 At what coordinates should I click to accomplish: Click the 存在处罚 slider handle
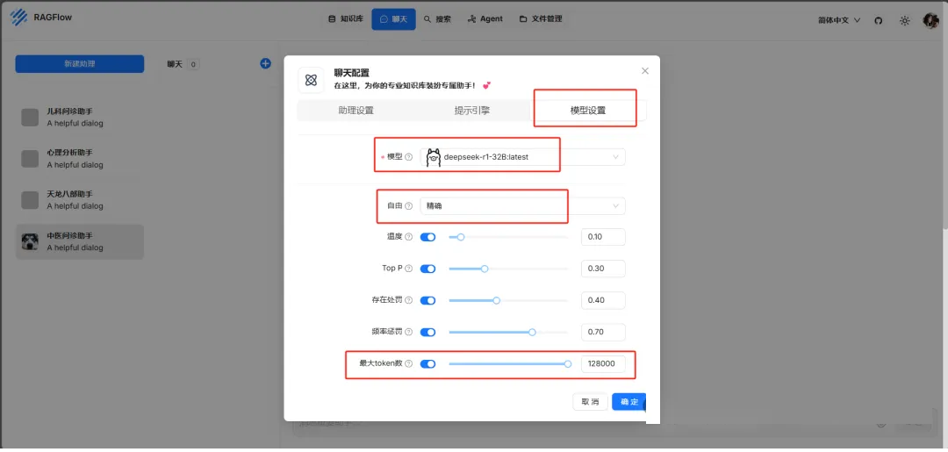496,300
